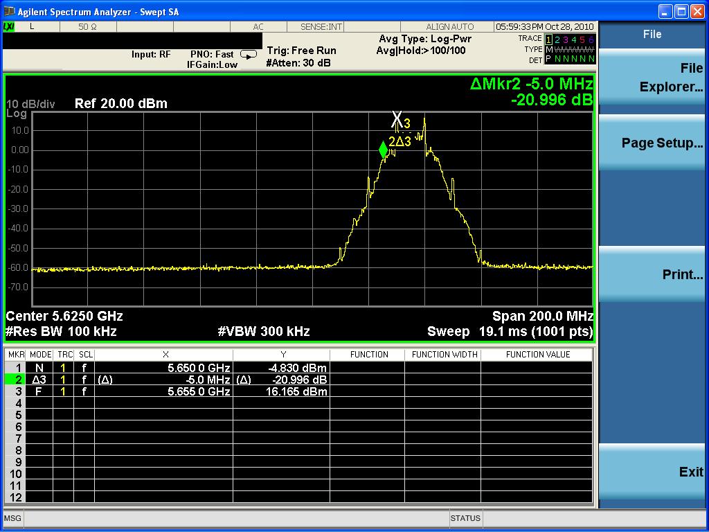Click the PNO Fast sweep mode icon

tap(248, 54)
